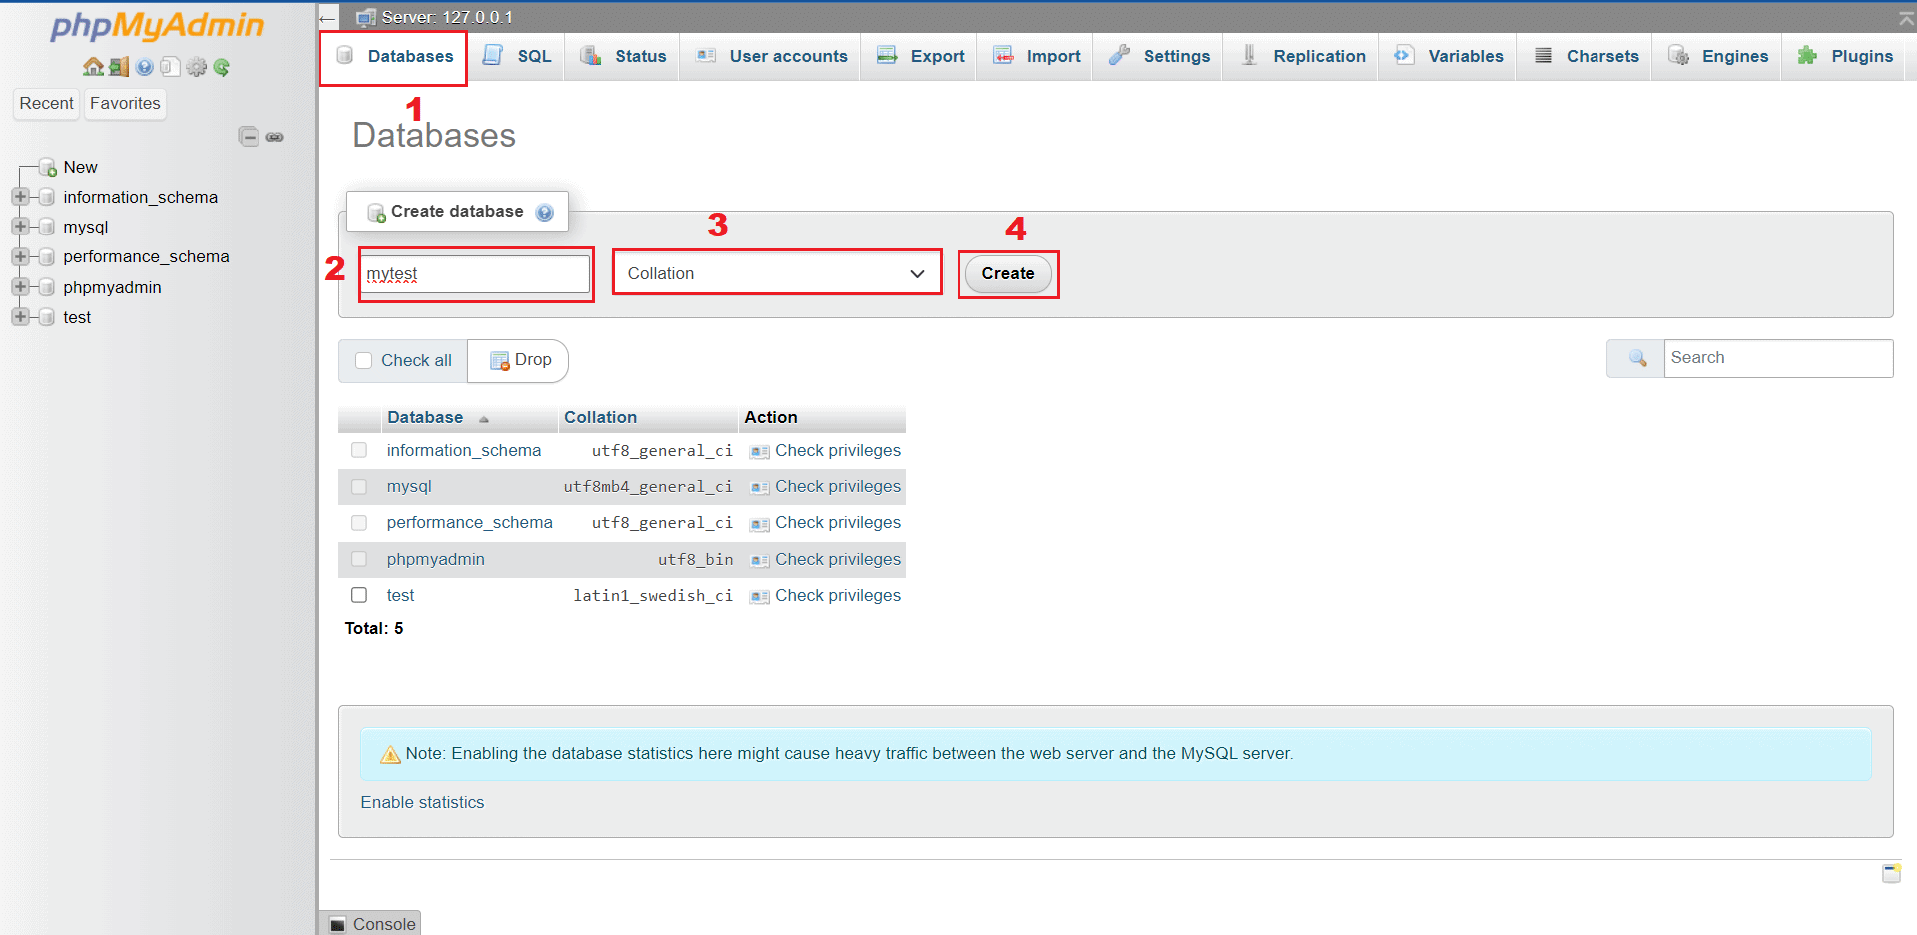Expand the phpmyadmin tree node
This screenshot has height=935, width=1917.
[x=22, y=287]
